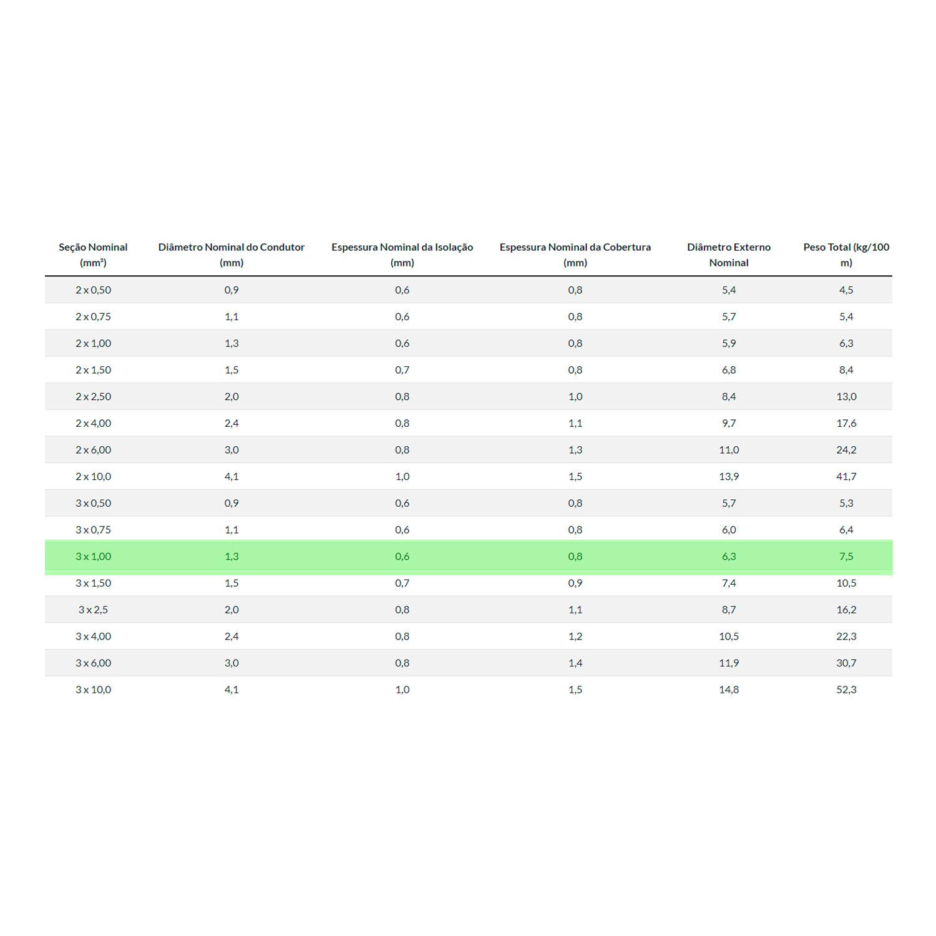The height and width of the screenshot is (936, 936).
Task: Select the 'Espessura Nominal da Isolação' header
Action: point(402,255)
